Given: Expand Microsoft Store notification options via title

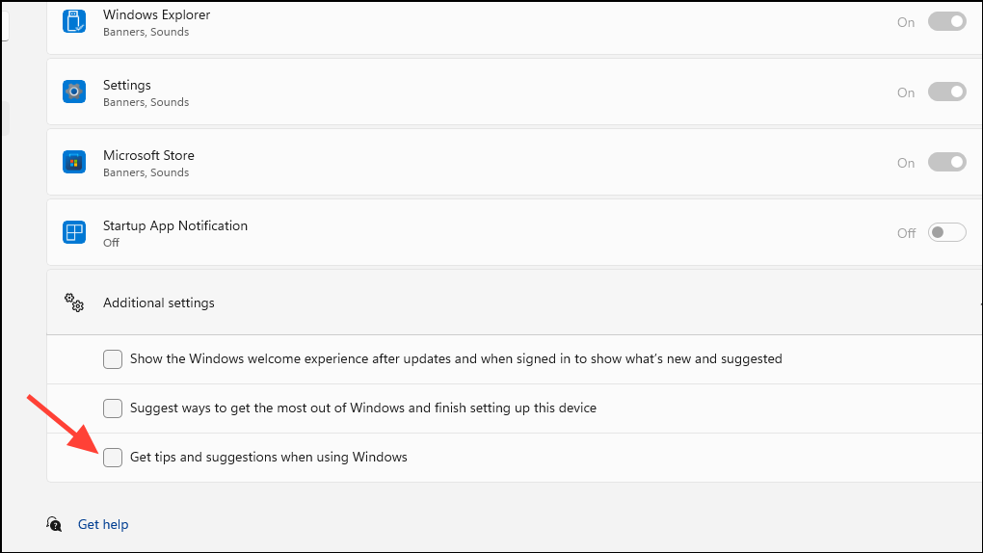Looking at the screenshot, I should [x=148, y=155].
